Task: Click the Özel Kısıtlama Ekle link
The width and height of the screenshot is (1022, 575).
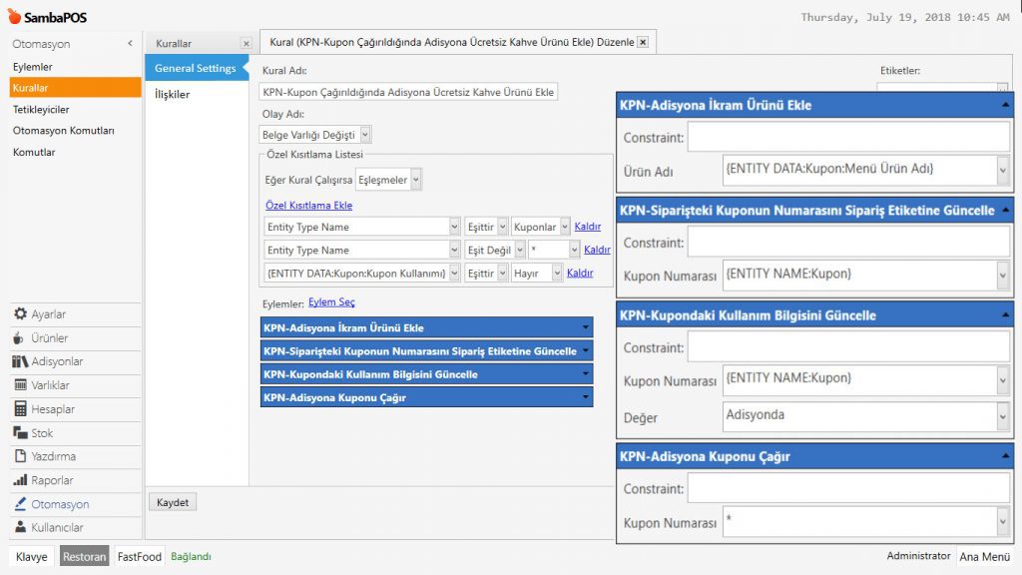Action: click(x=308, y=206)
